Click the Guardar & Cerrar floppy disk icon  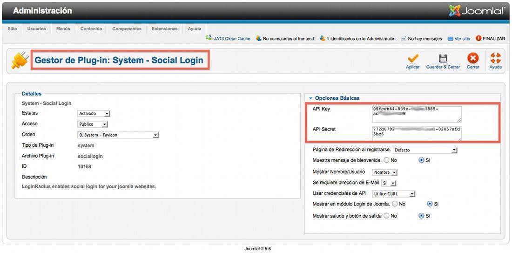pyautogui.click(x=443, y=58)
